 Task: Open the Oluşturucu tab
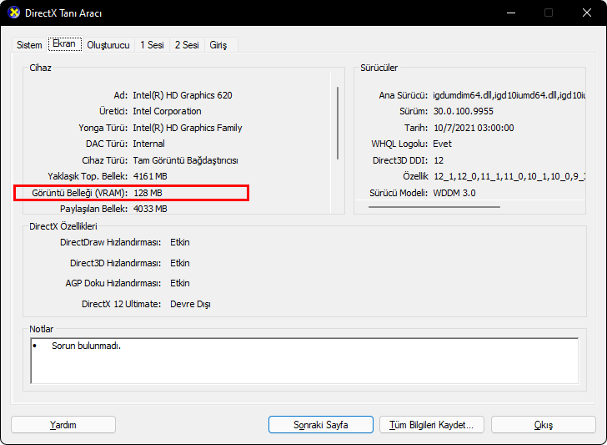coord(108,45)
